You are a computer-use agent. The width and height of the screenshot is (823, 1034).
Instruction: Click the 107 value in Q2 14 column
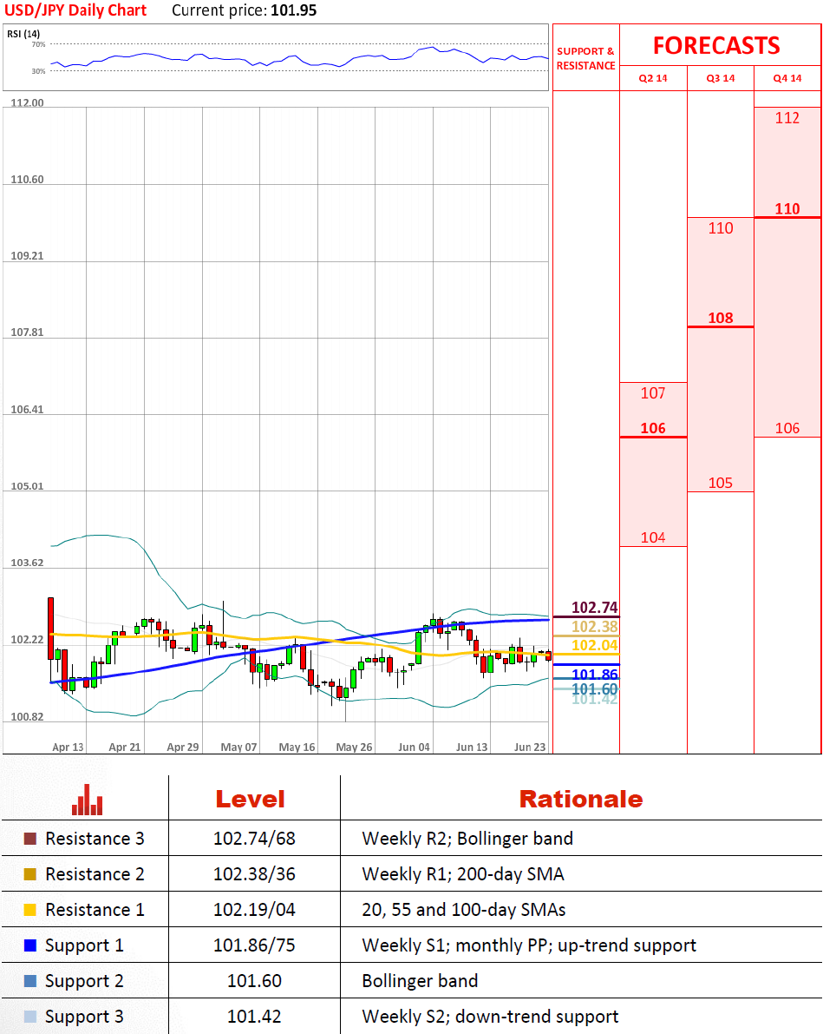[653, 393]
